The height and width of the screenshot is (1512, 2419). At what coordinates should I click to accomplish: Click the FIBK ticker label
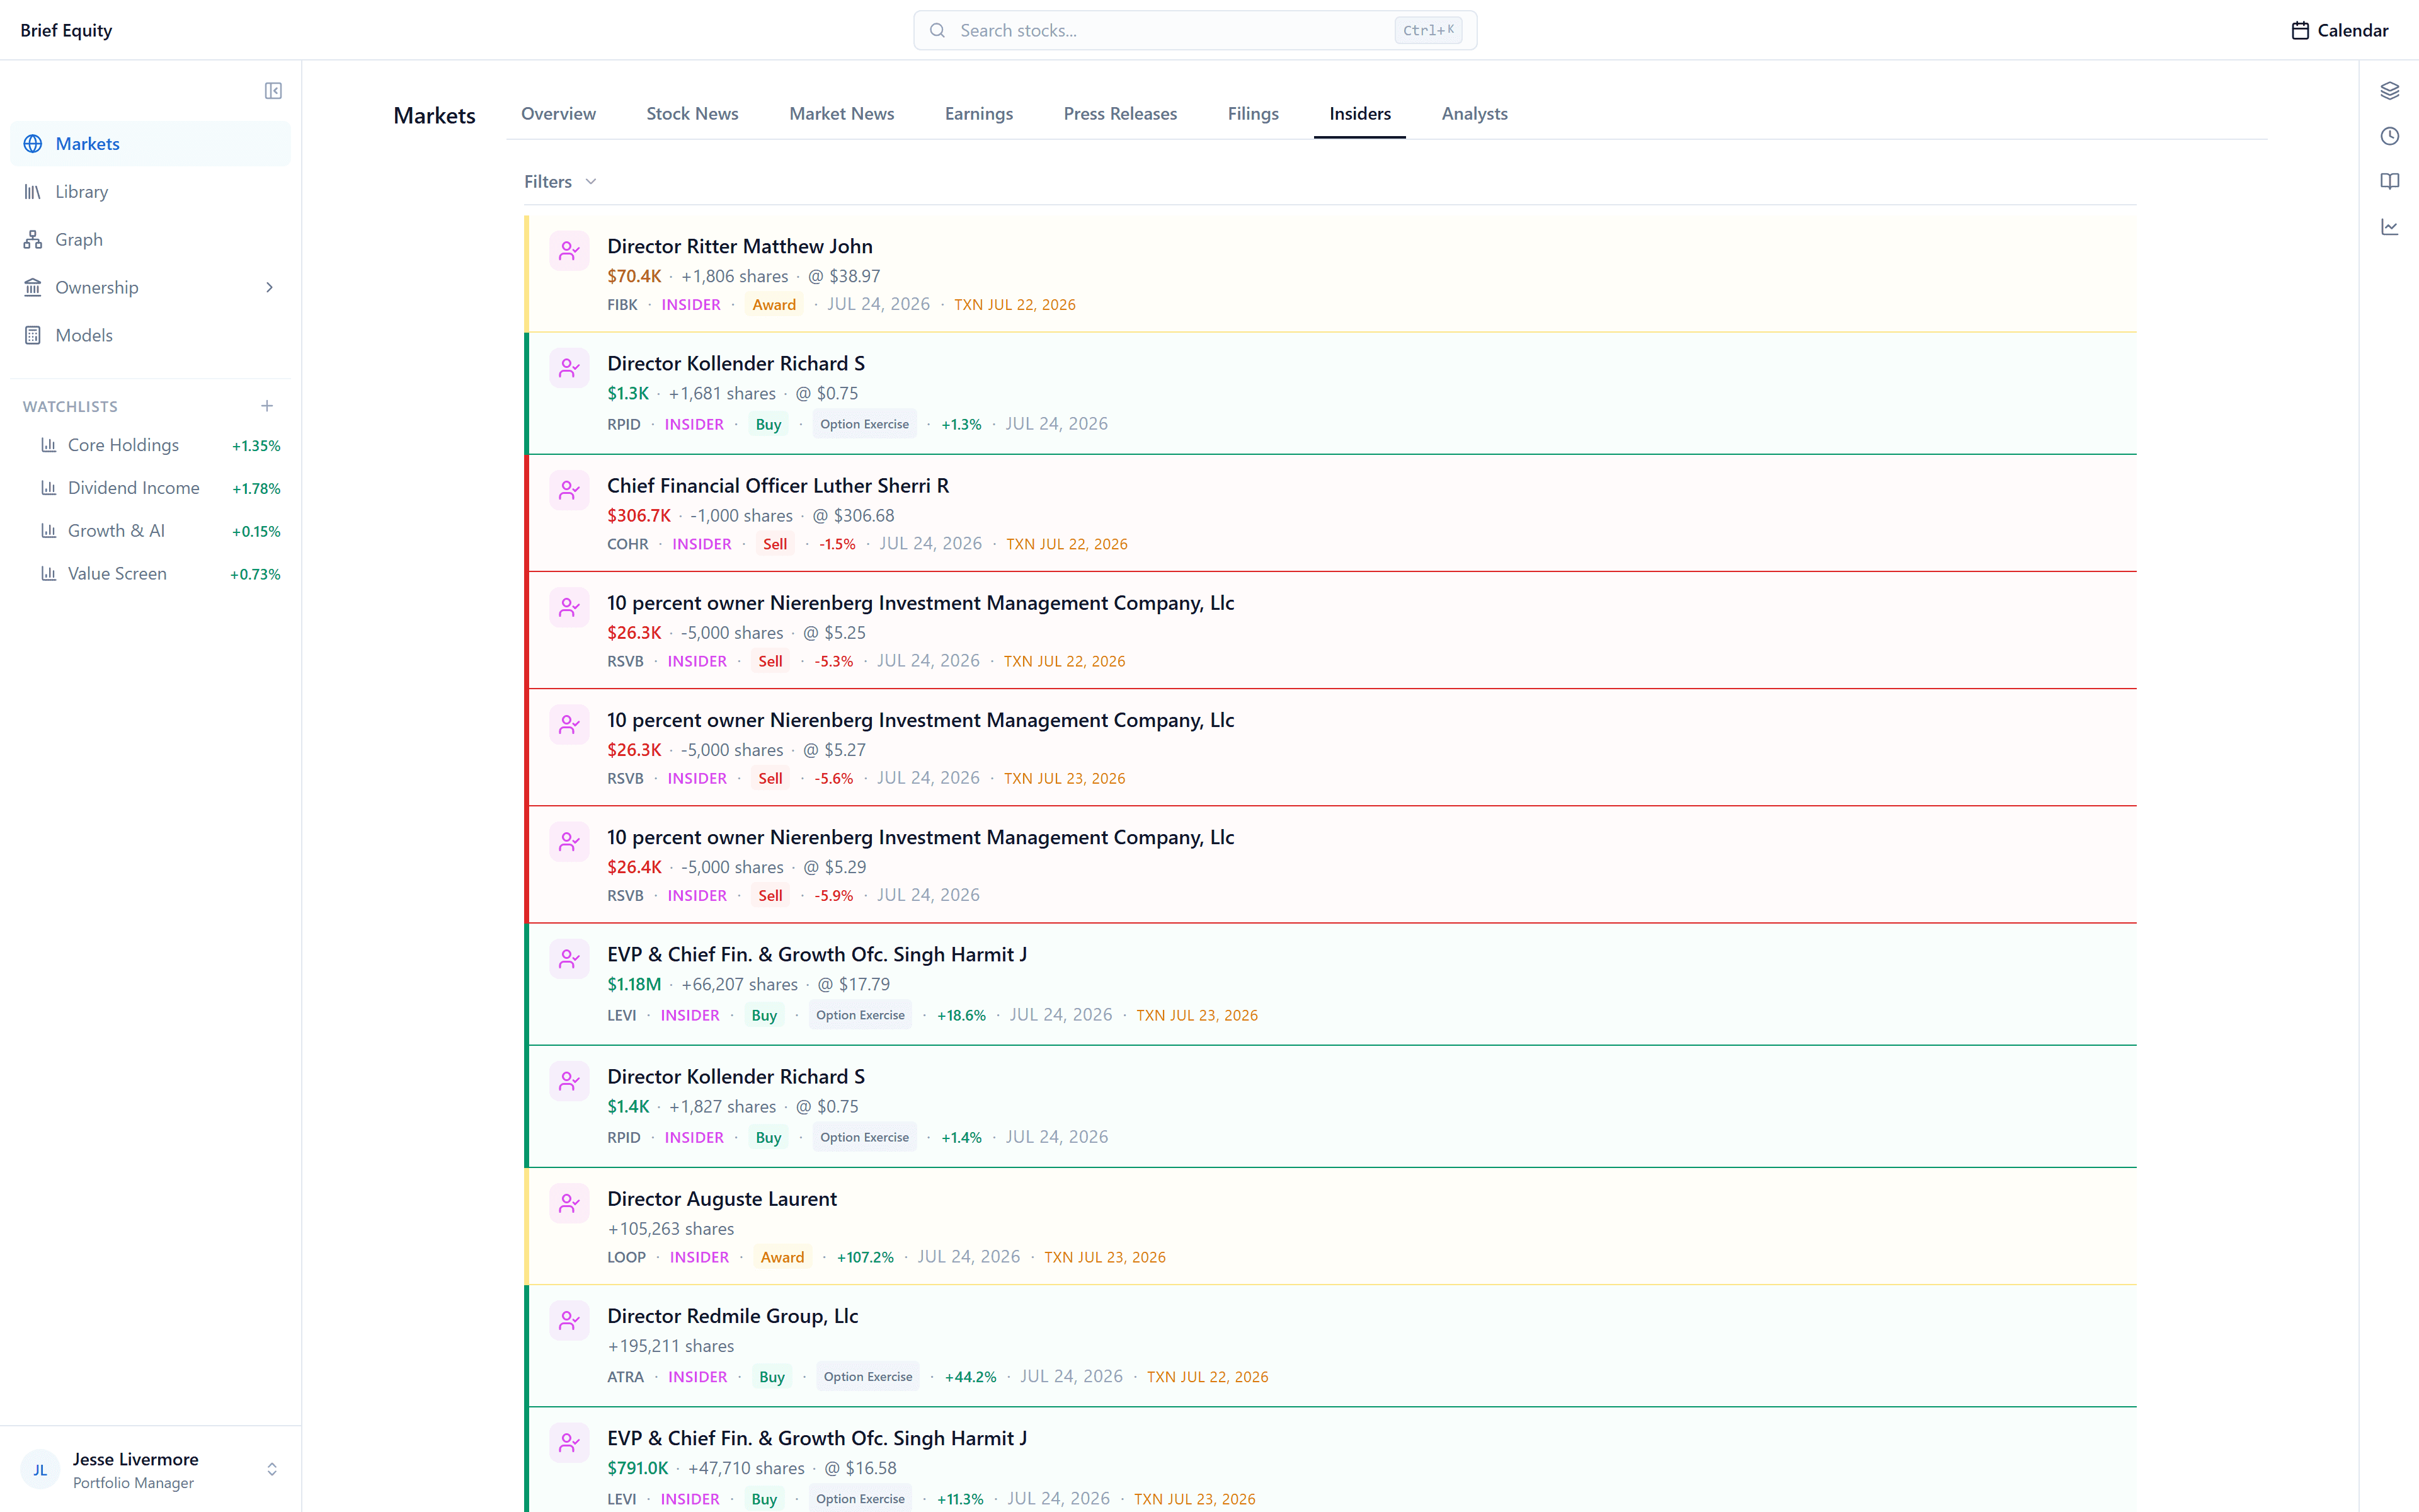click(622, 305)
